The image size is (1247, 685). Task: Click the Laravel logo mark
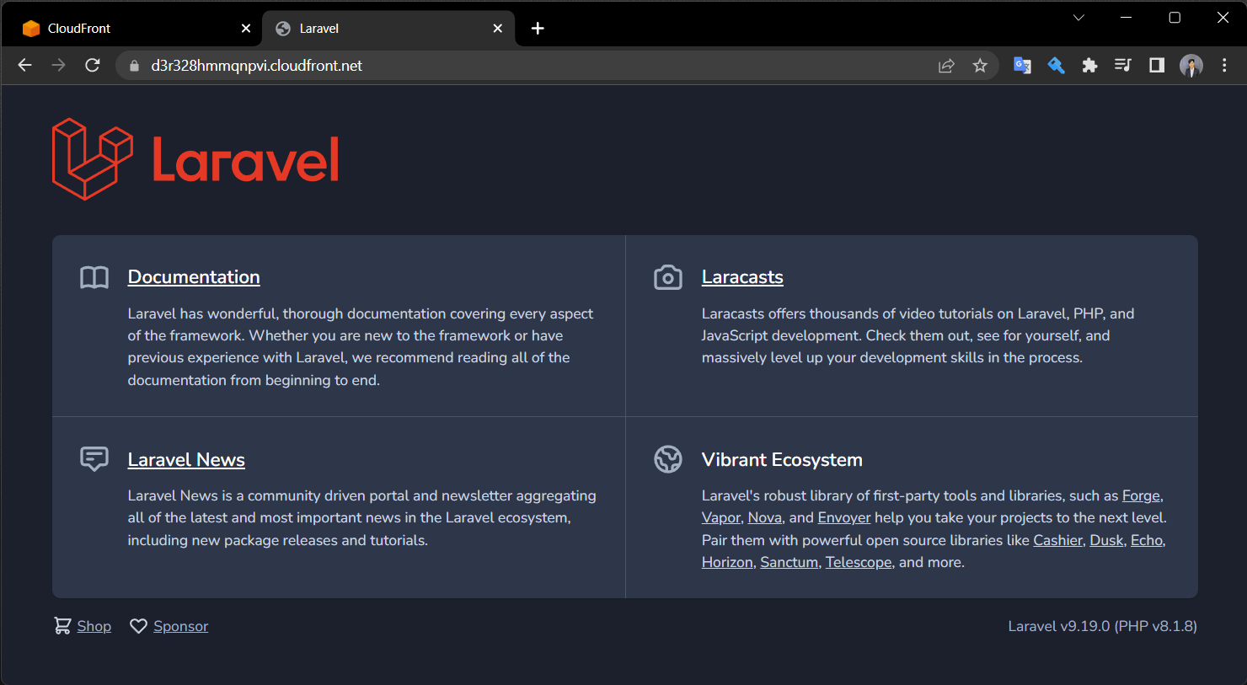click(x=93, y=159)
